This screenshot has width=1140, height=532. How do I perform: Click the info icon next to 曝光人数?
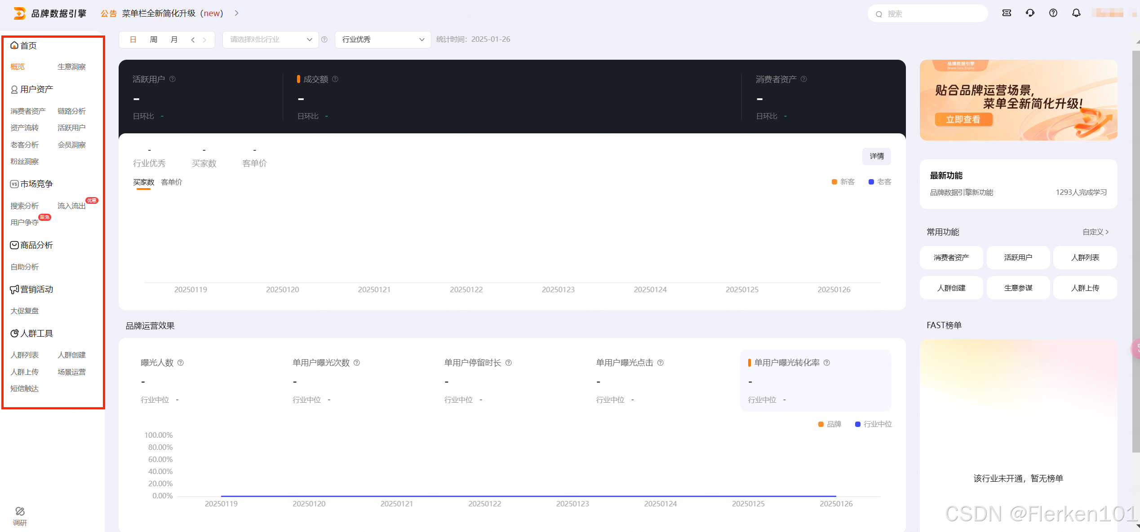point(181,363)
